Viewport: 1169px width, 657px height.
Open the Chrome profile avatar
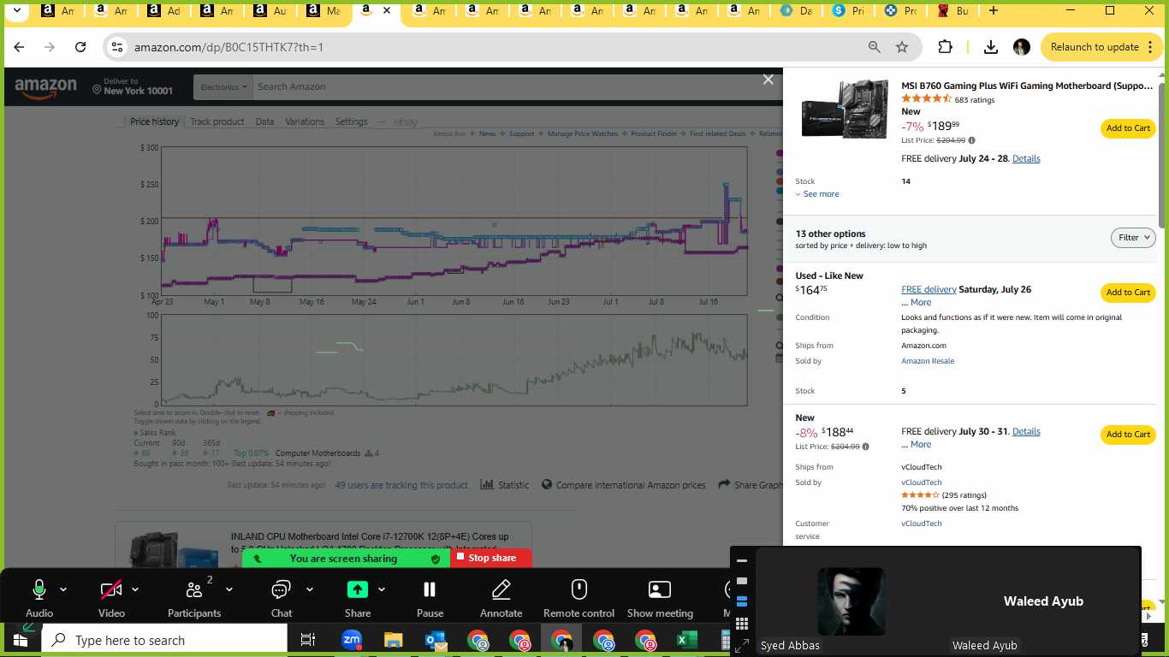tap(1021, 47)
